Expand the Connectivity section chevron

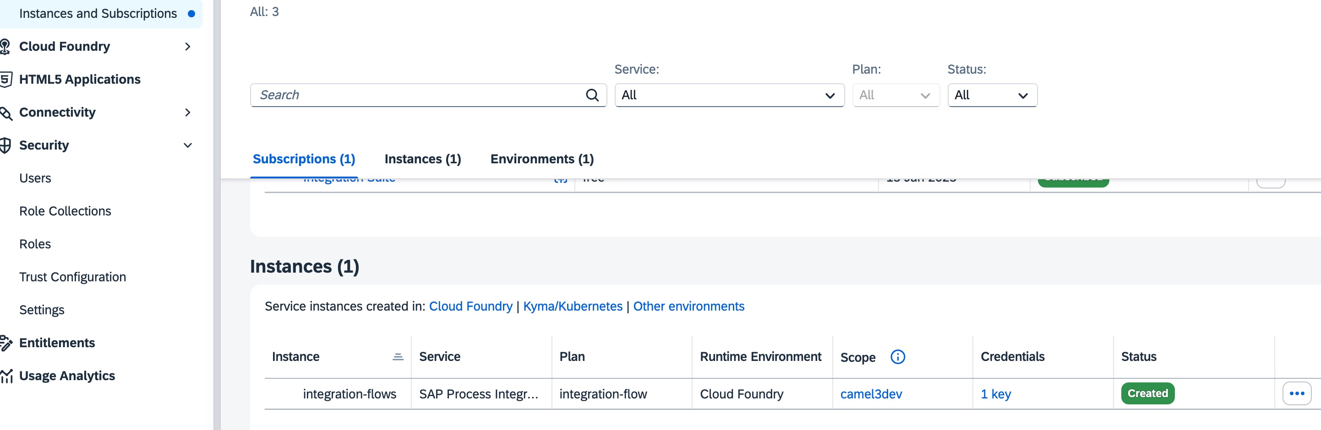[188, 113]
